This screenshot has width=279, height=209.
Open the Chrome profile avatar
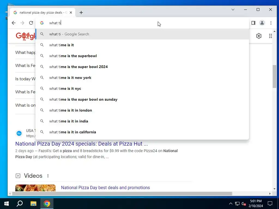(x=262, y=23)
